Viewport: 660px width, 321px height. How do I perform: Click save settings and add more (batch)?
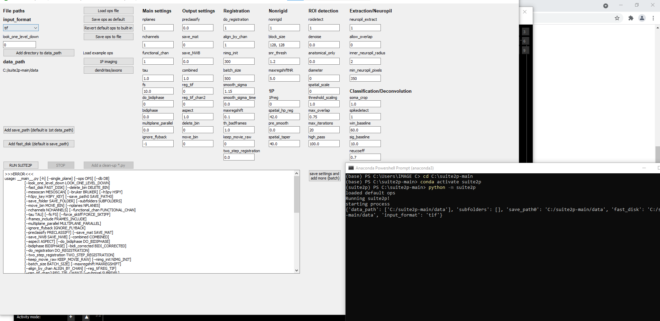324,176
